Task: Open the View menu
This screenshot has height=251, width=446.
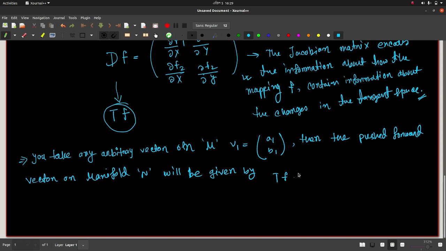Action: click(x=25, y=18)
